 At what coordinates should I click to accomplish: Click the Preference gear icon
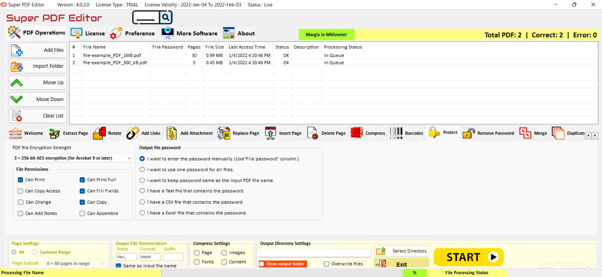click(x=116, y=33)
